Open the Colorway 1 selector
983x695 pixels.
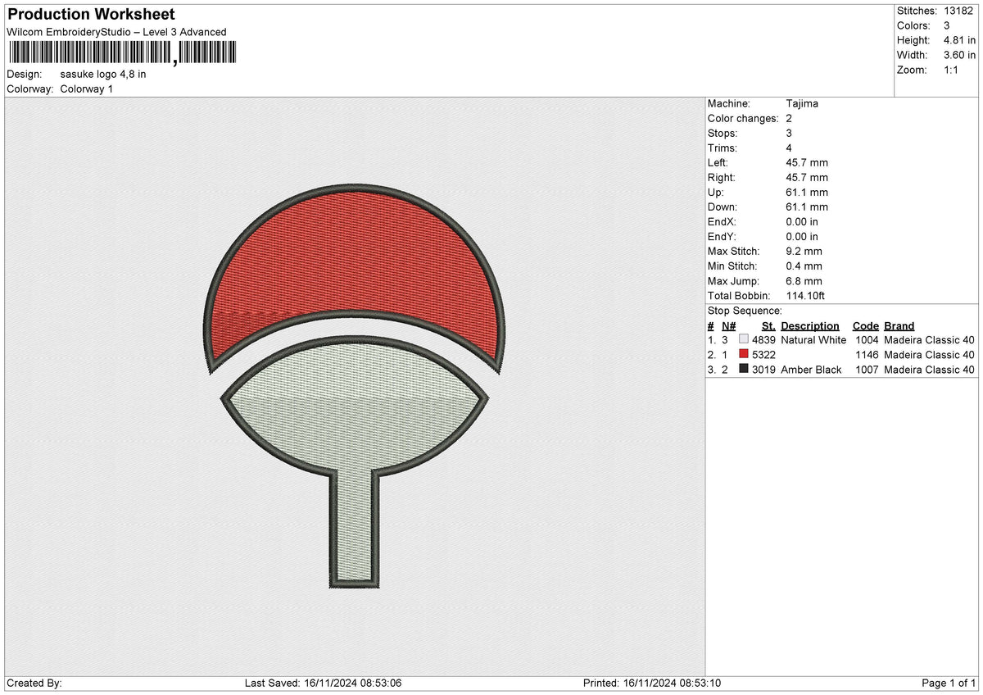[x=86, y=89]
